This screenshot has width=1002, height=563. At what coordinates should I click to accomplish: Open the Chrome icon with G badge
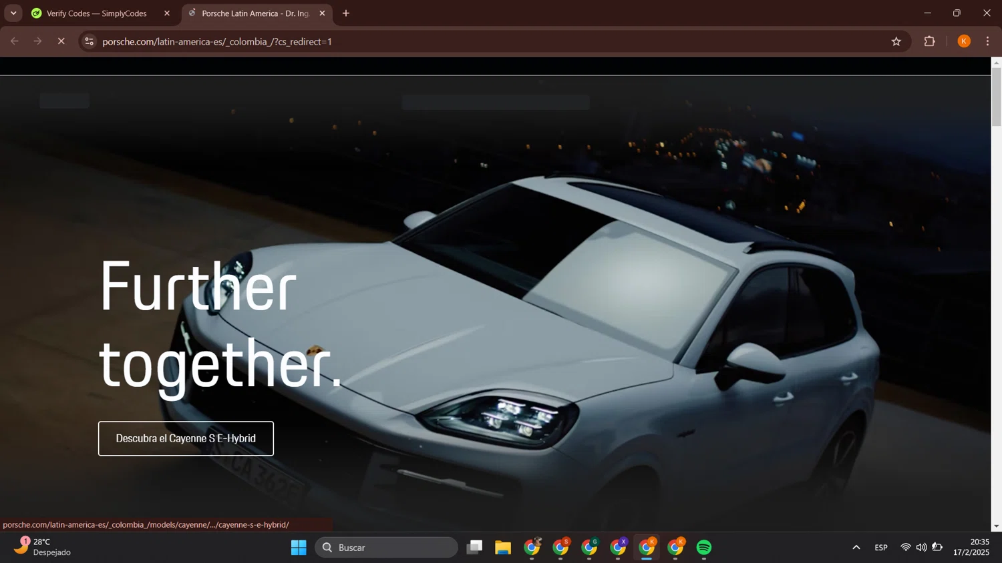(590, 548)
